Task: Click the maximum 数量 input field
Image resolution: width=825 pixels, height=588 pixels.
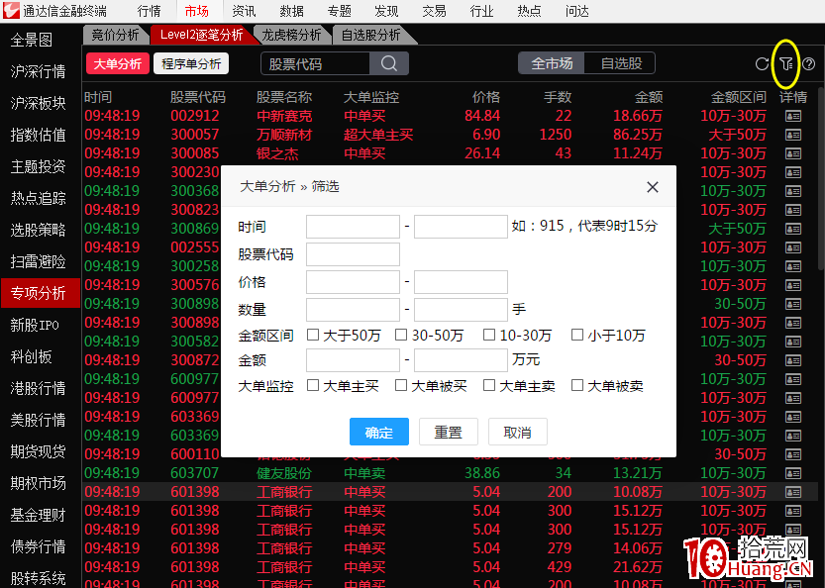Action: (x=461, y=309)
